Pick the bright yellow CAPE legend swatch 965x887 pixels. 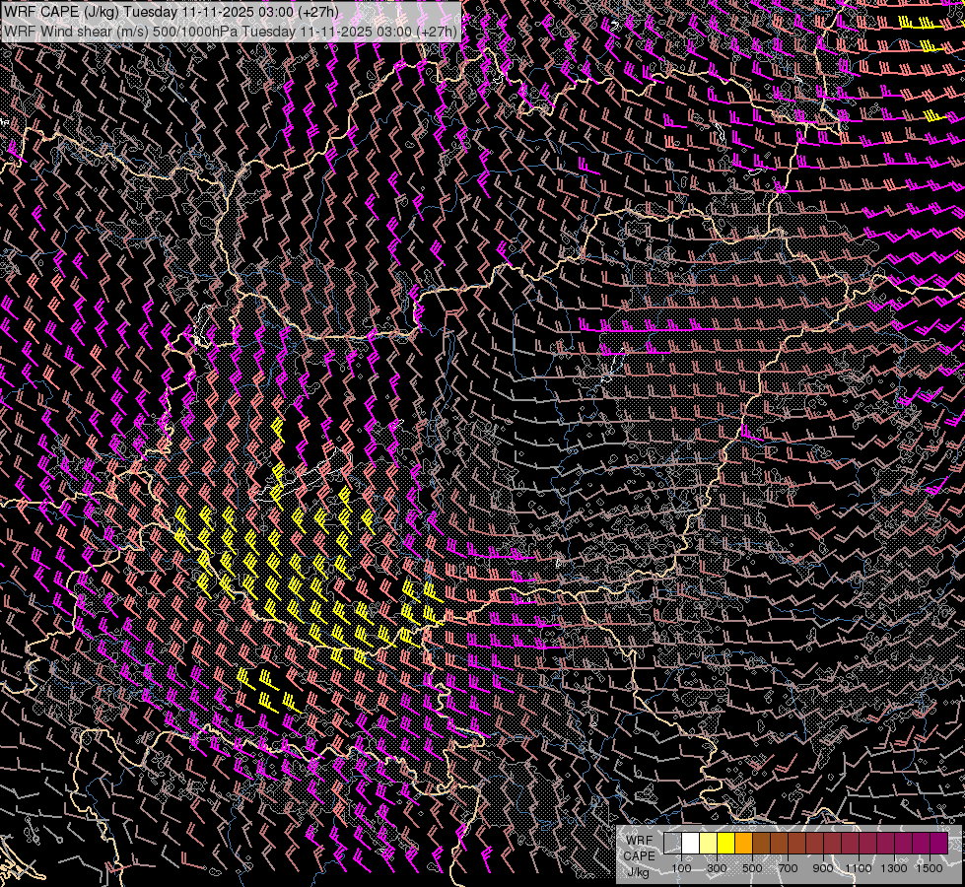(726, 844)
